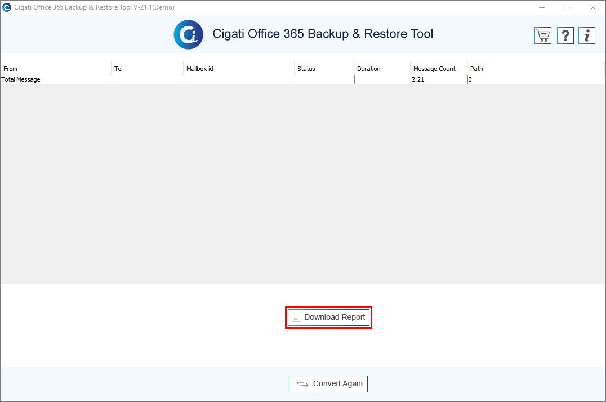Viewport: 606px width, 402px height.
Task: Minimize the Cigati window
Action: (x=542, y=7)
